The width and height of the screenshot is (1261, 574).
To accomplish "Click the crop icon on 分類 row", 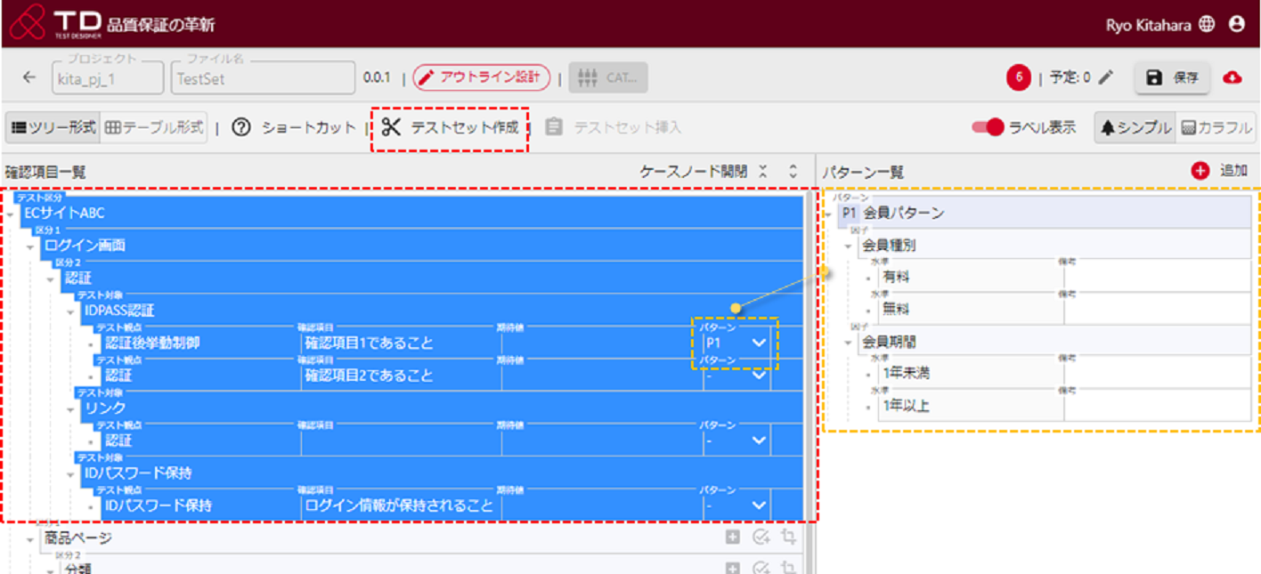I will pyautogui.click(x=788, y=568).
